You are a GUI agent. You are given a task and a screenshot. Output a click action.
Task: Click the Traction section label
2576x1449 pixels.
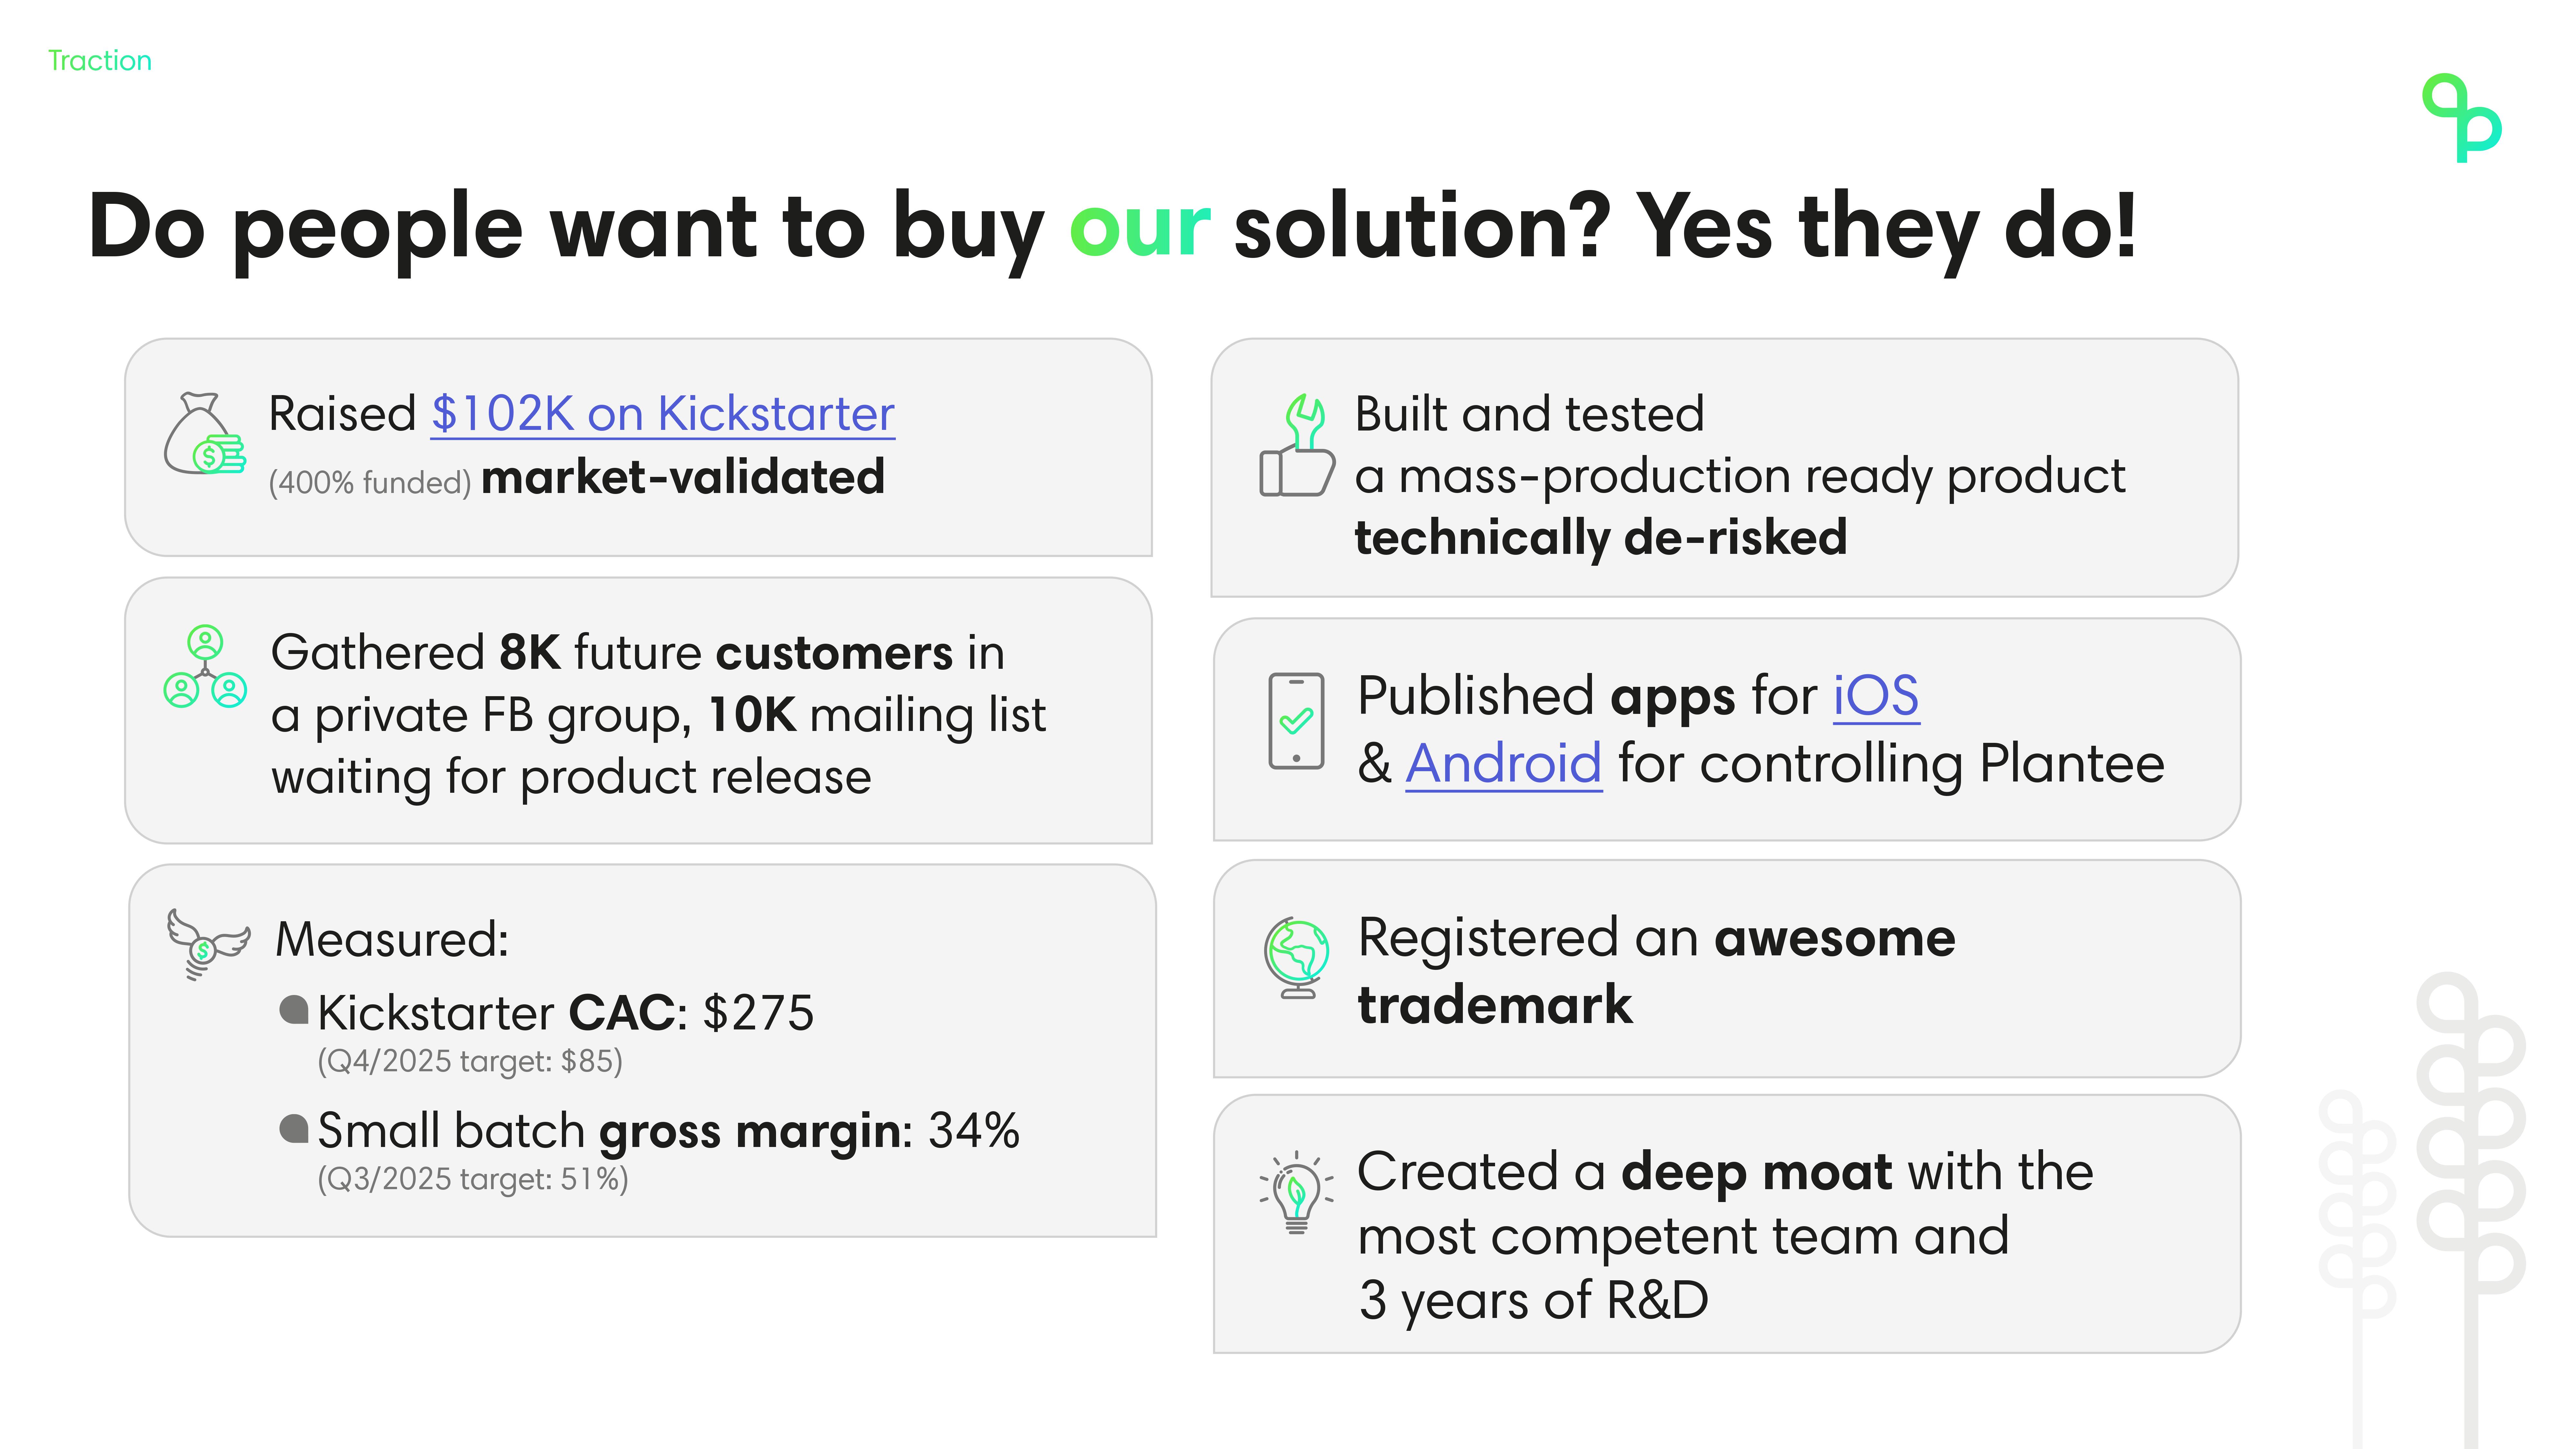(x=100, y=61)
